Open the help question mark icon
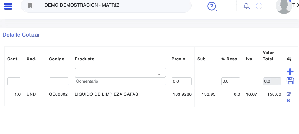This screenshot has width=299, height=134. (x=212, y=6)
